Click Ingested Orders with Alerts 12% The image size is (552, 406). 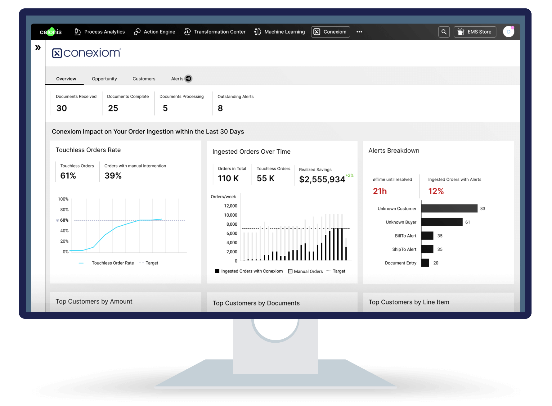click(x=436, y=191)
